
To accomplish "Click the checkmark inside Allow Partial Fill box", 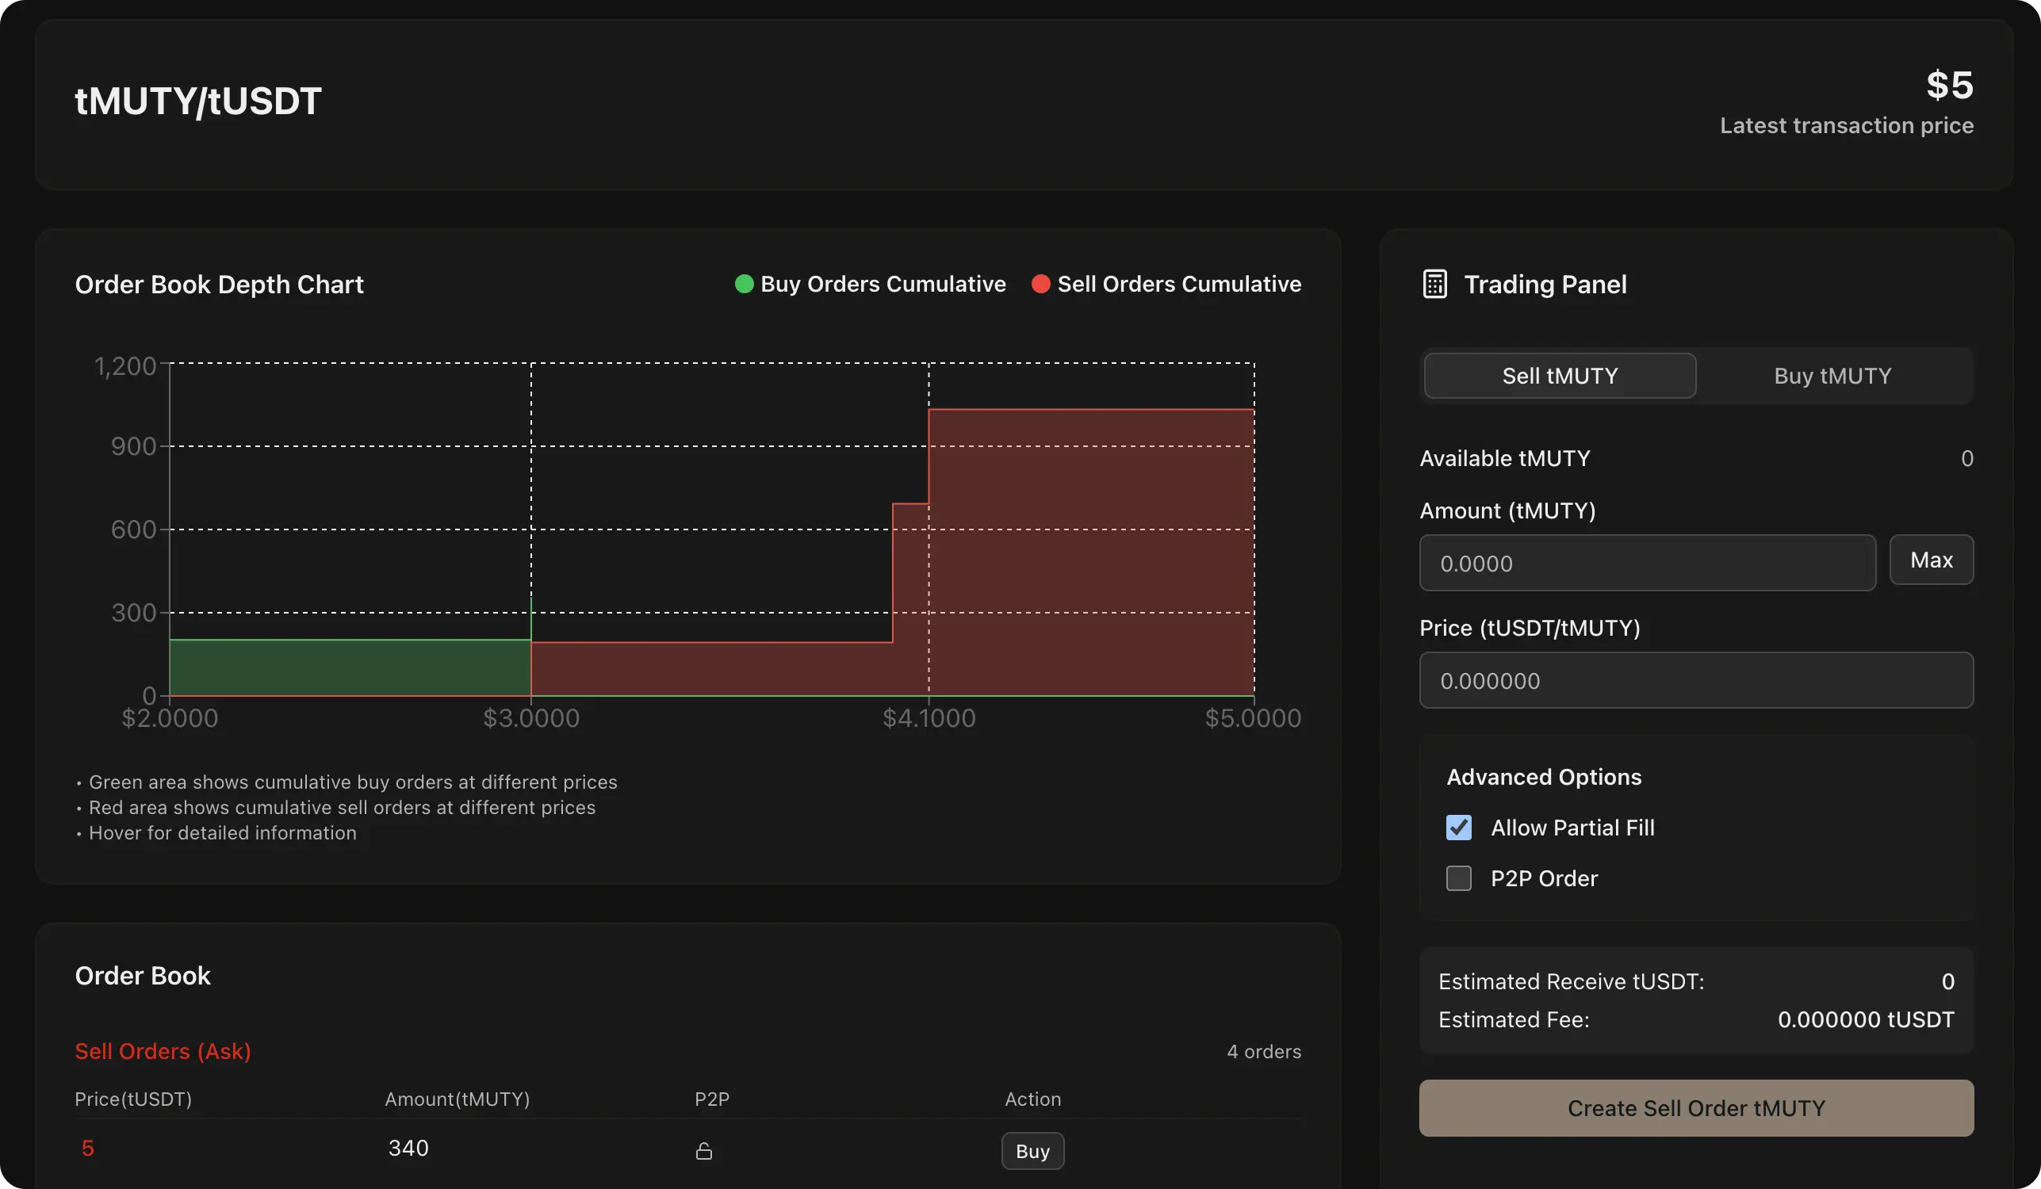I will pos(1459,828).
